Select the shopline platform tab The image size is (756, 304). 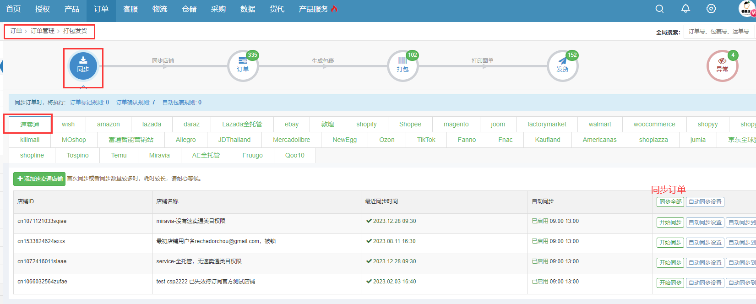32,155
